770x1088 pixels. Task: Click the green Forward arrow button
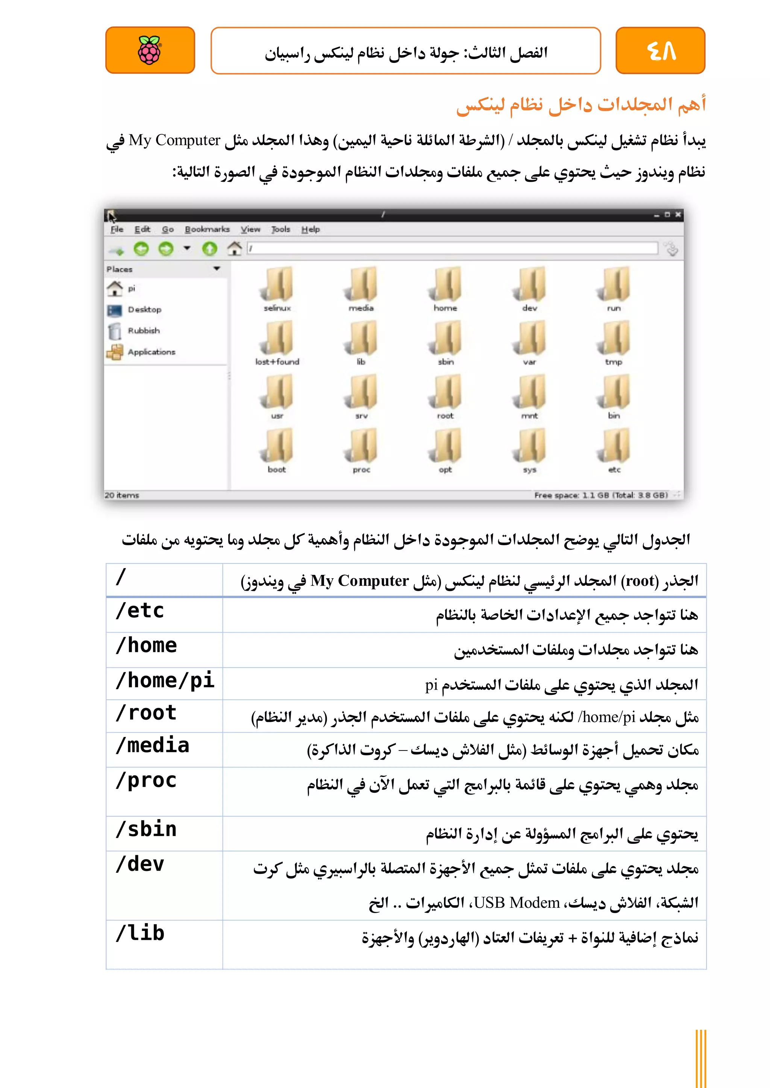click(x=166, y=249)
